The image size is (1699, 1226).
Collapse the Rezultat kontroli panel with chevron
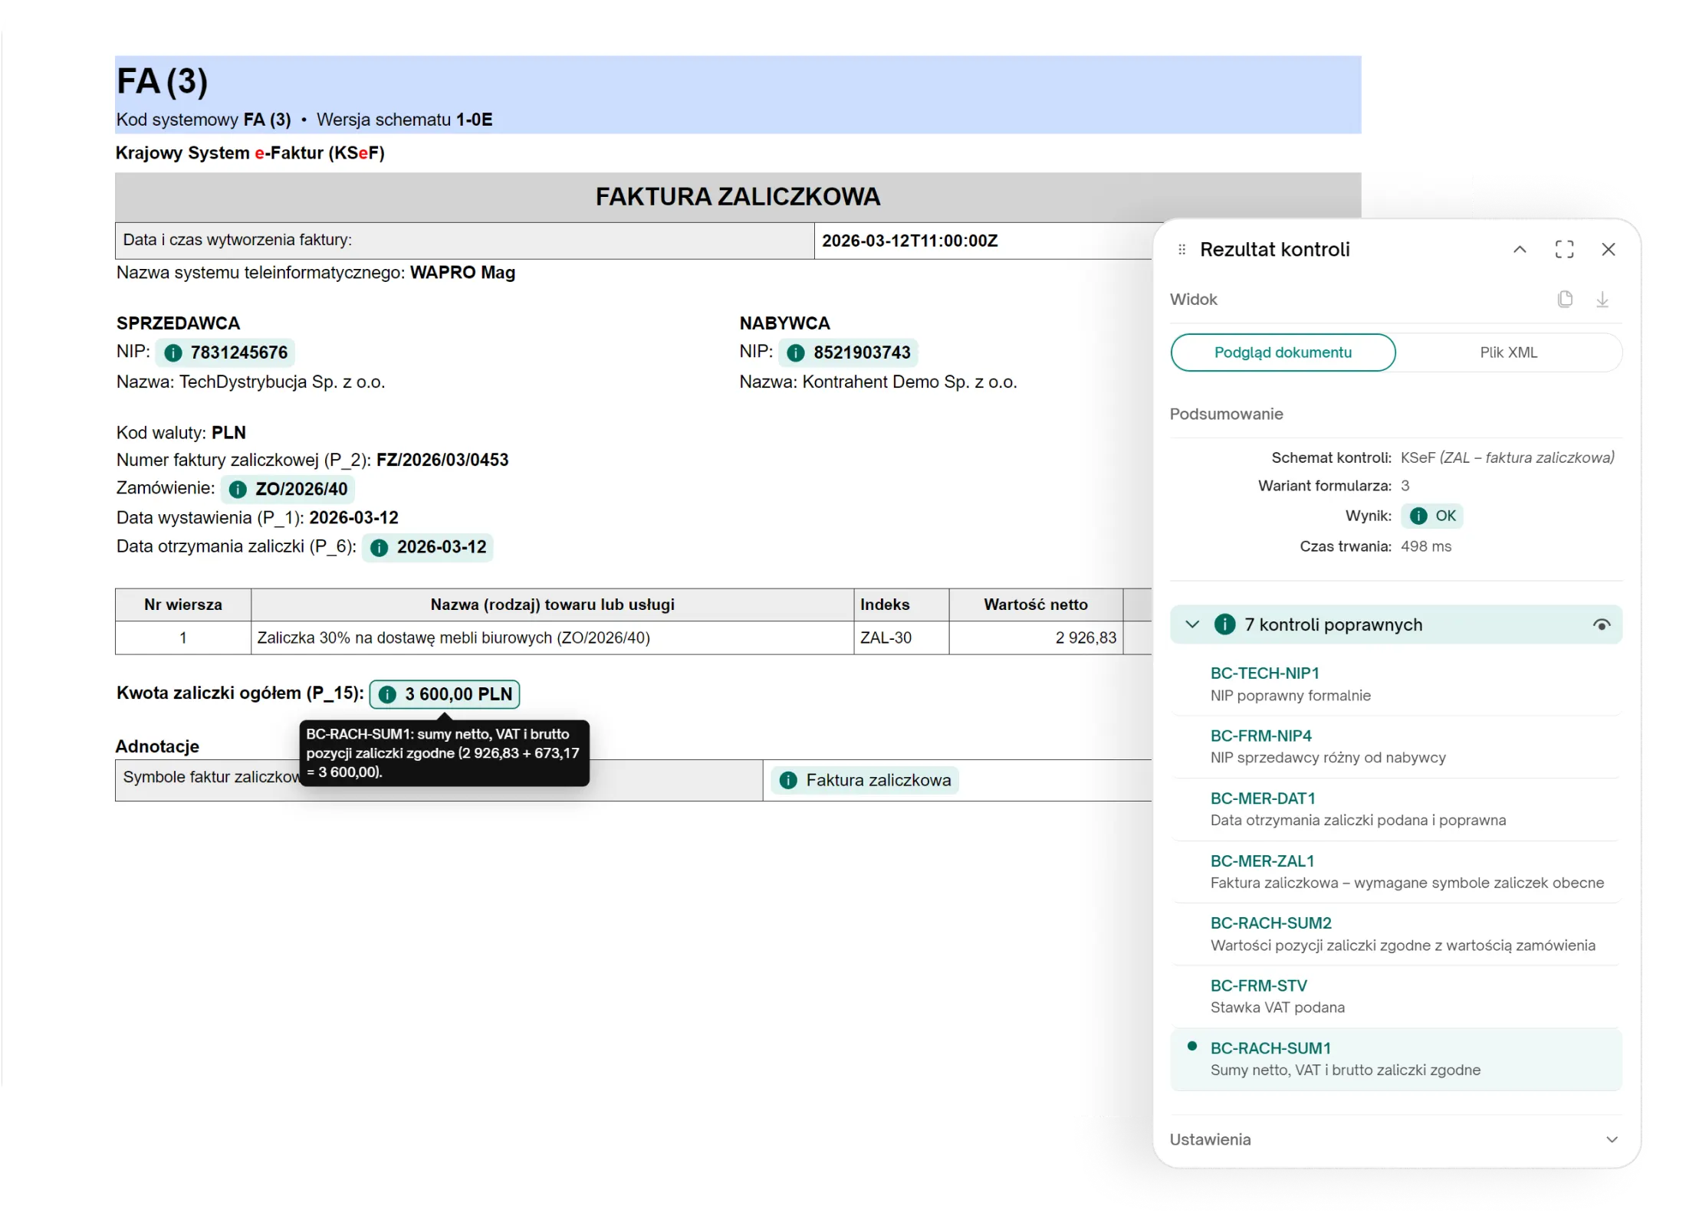(x=1520, y=249)
